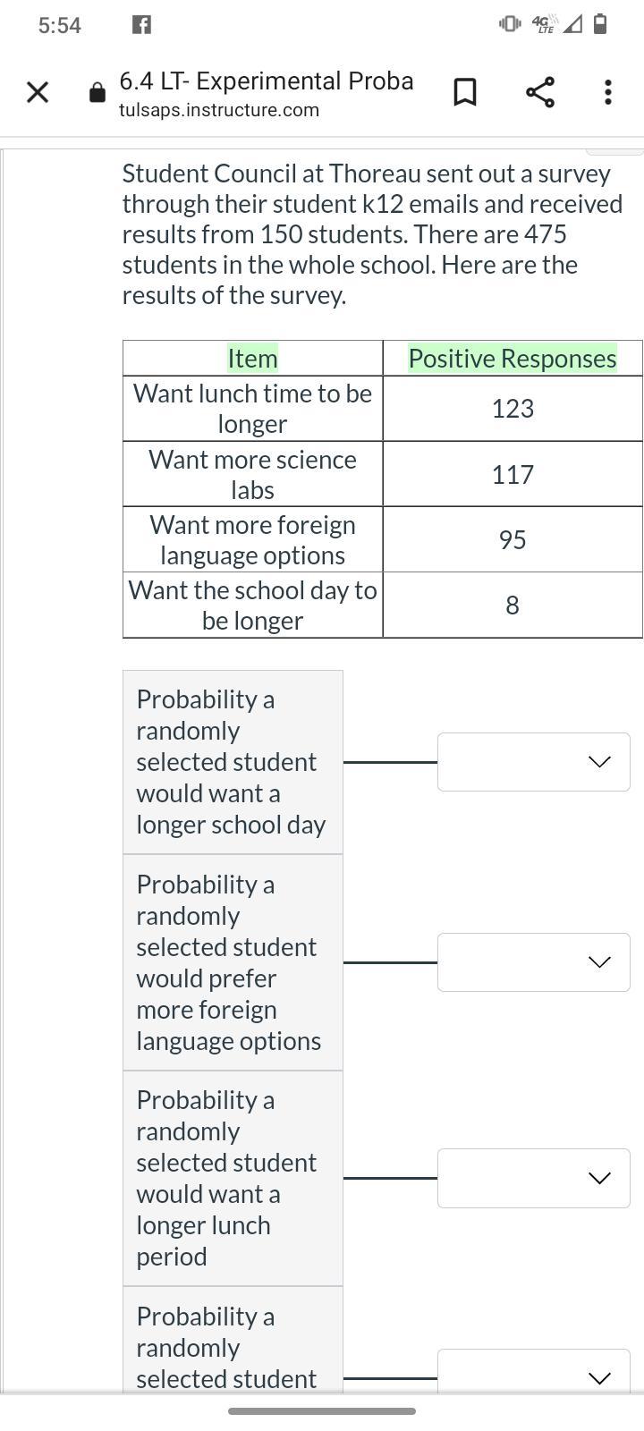
Task: Tap the bottom navigation gesture handle
Action: [322, 1411]
